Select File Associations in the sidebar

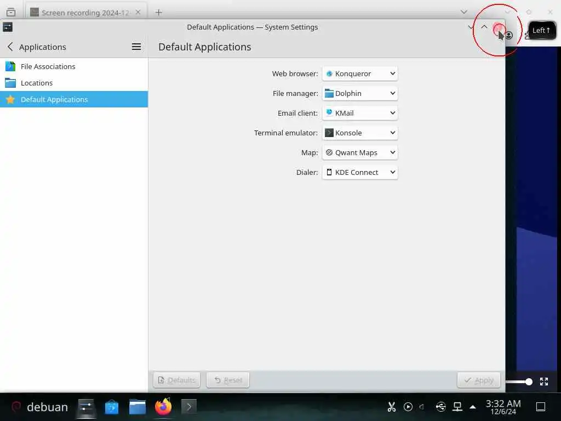coord(74,66)
